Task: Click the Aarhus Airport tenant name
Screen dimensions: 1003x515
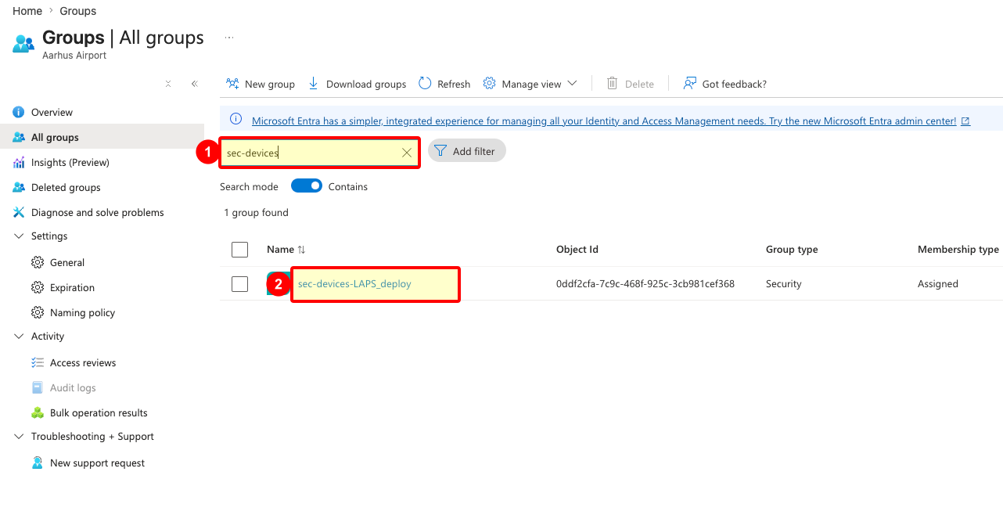Action: pos(74,56)
